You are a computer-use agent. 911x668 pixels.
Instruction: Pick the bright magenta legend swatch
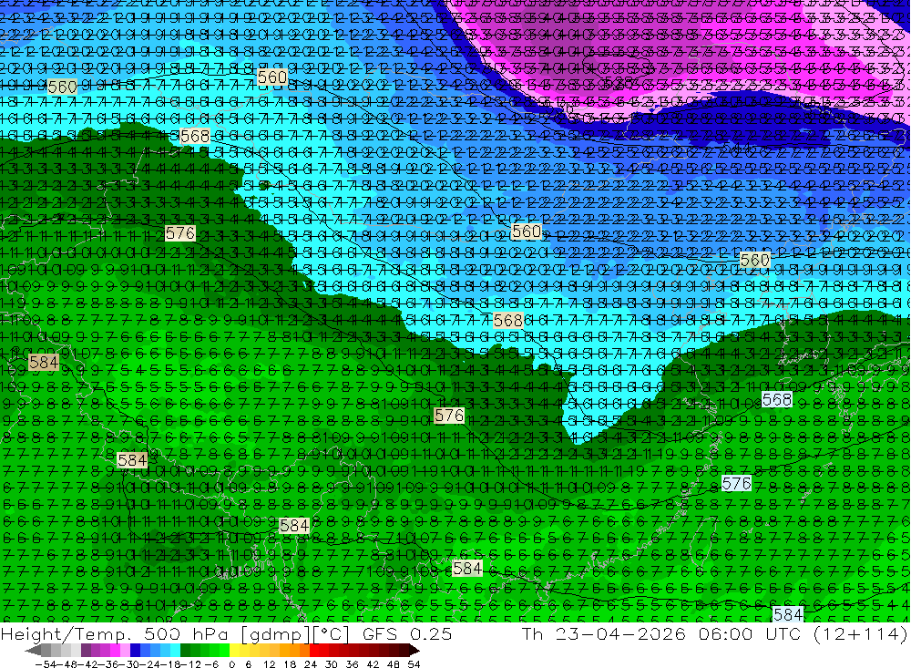coord(115,651)
